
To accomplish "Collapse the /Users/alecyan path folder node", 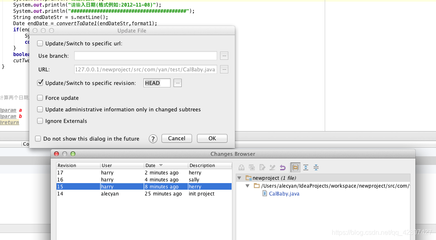I will click(x=248, y=186).
